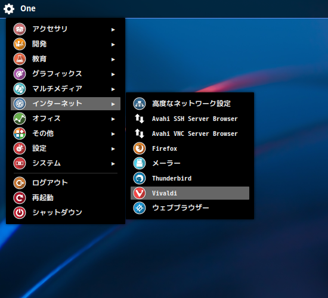The height and width of the screenshot is (298, 328).
Task: Open the メーラー menu entry
Action: 190,163
